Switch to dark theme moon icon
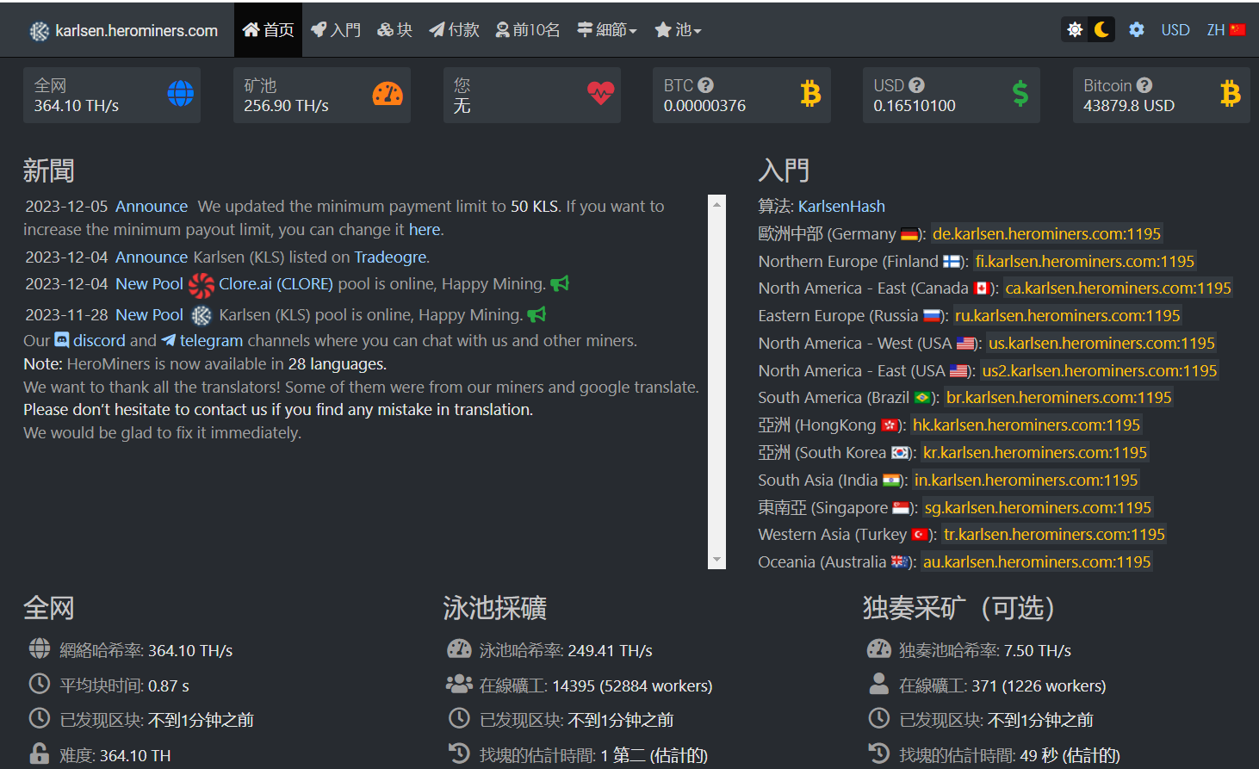1259x769 pixels. [x=1101, y=29]
